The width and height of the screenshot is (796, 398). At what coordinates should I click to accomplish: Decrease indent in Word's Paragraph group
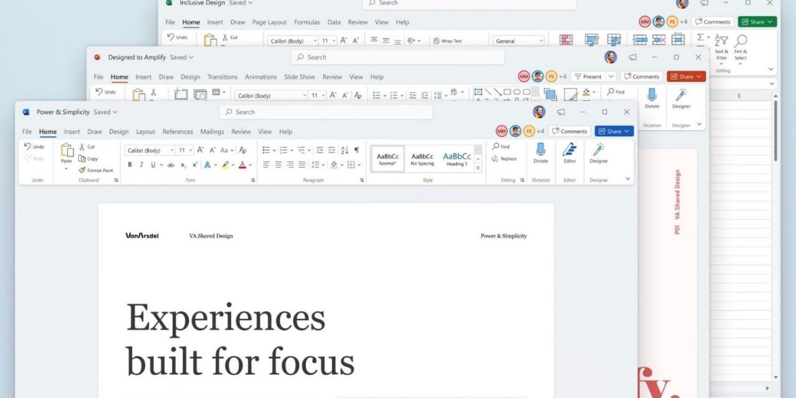pyautogui.click(x=320, y=150)
